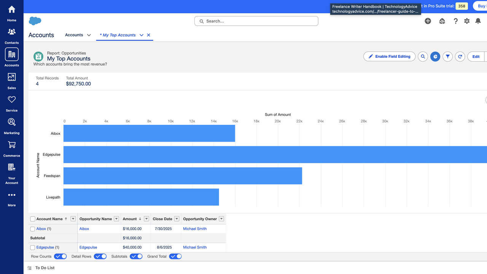Click the $16,000.00 Aibox amount cell
Screen dimensions: 487x274
click(x=132, y=229)
